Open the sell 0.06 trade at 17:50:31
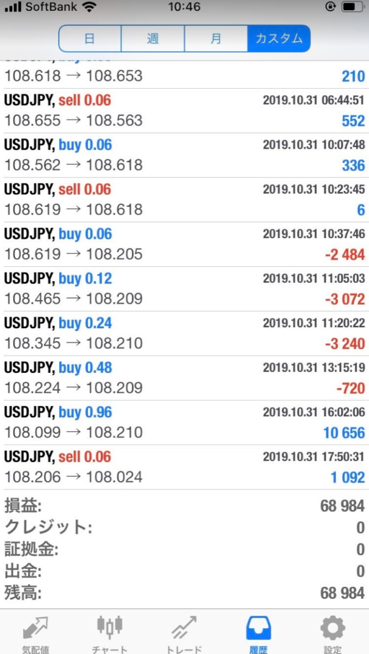369x654 pixels. (x=184, y=467)
